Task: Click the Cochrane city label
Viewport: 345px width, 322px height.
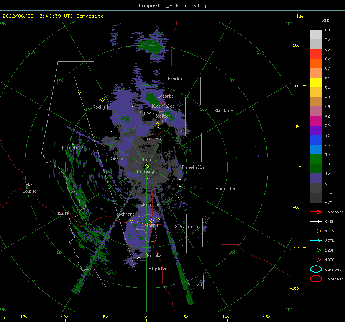Action: [x=125, y=214]
